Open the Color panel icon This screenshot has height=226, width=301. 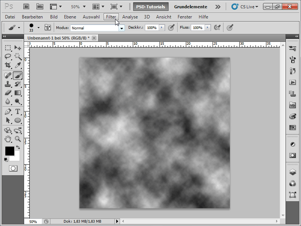293,116
